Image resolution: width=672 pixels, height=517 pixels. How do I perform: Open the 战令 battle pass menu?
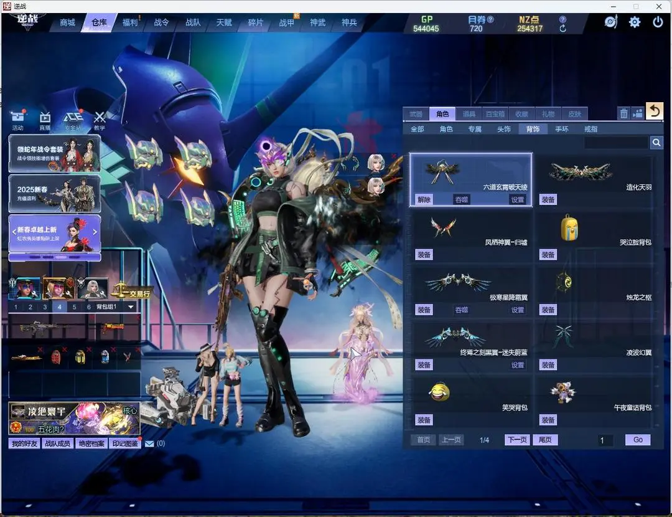[x=161, y=22]
